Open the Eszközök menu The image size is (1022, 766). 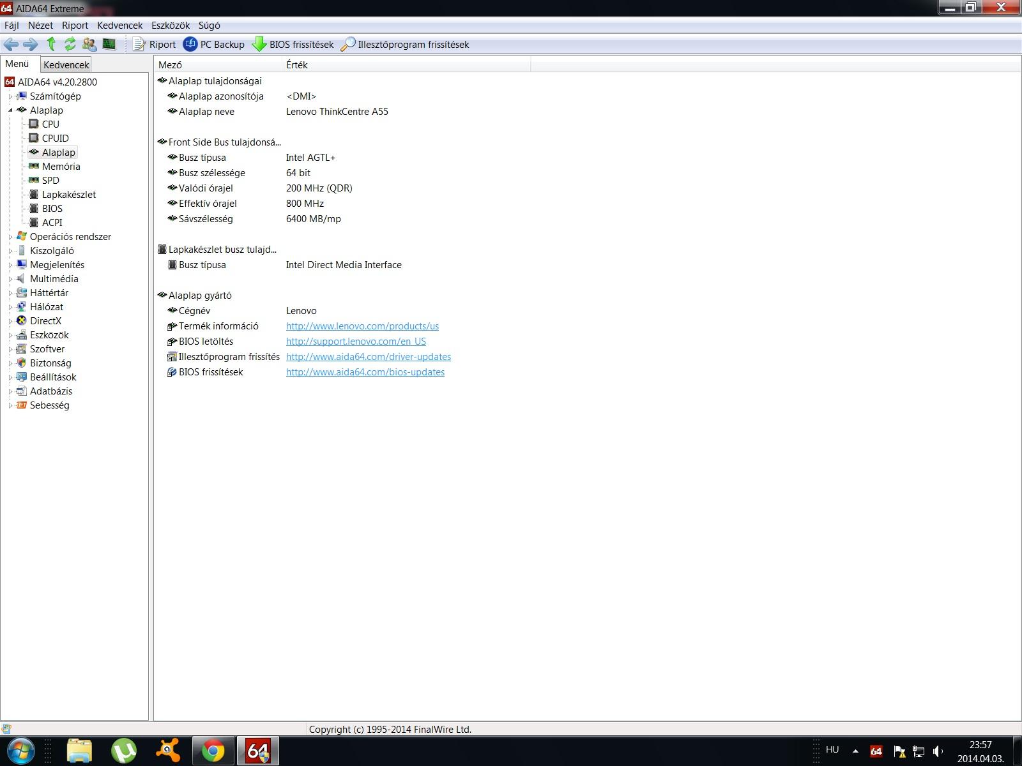tap(171, 26)
